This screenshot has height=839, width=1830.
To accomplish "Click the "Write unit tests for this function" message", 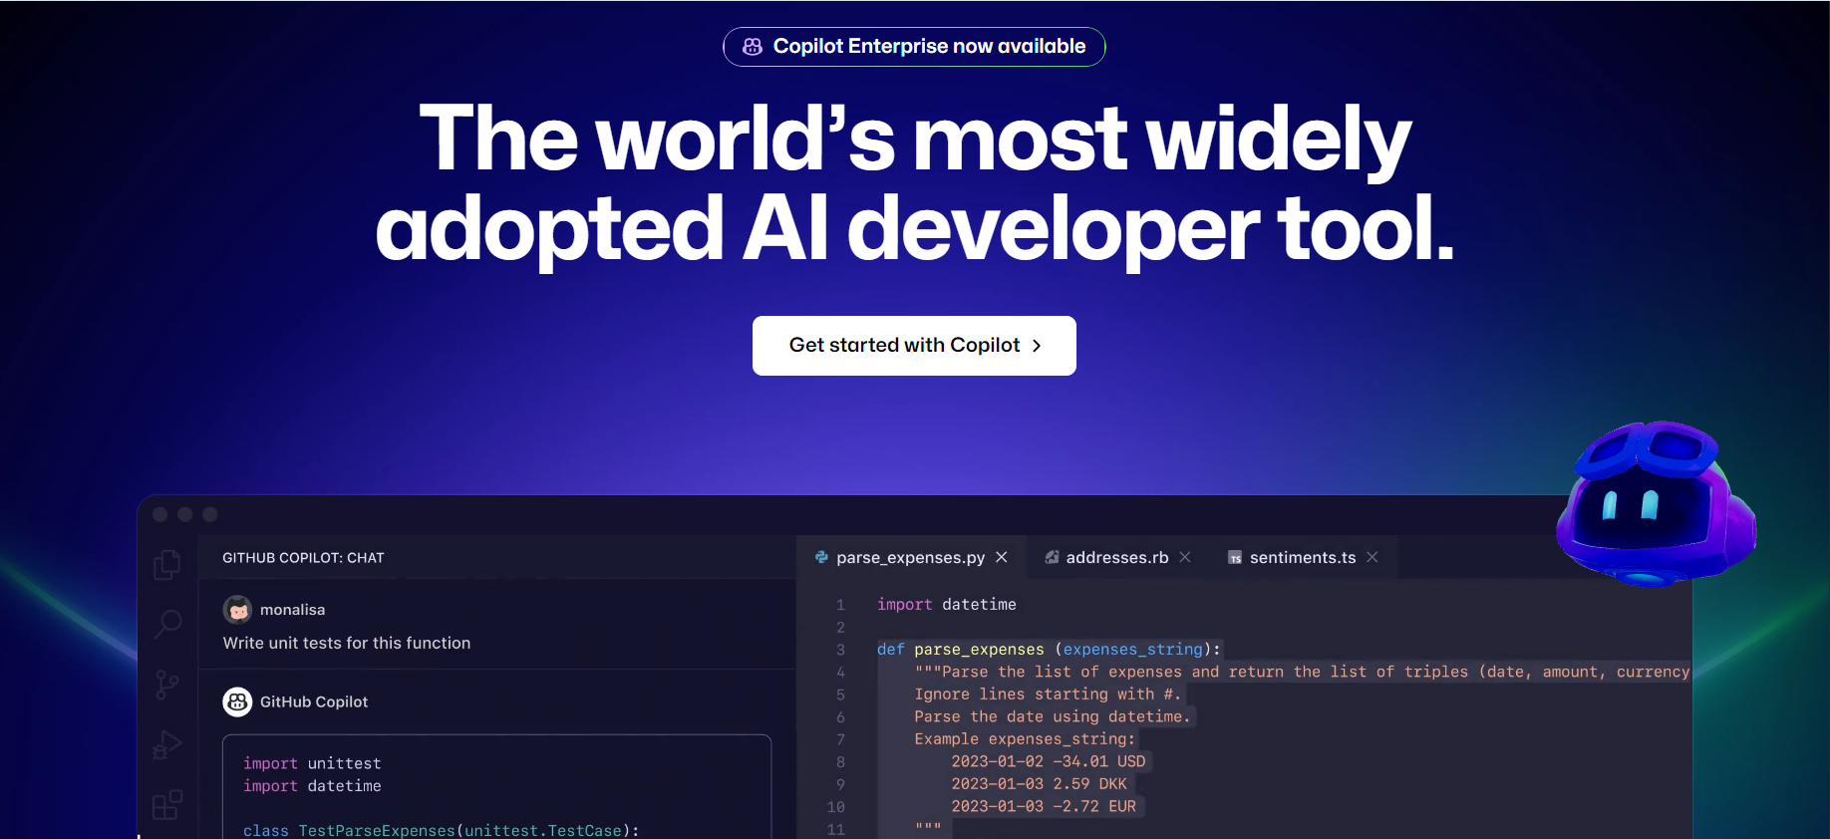I will [347, 644].
